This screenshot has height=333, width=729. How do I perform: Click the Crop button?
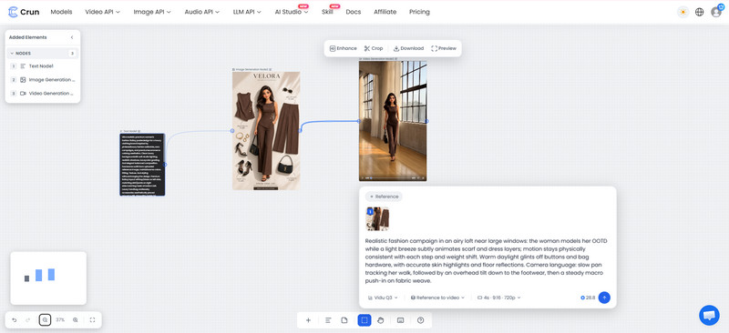pos(374,48)
